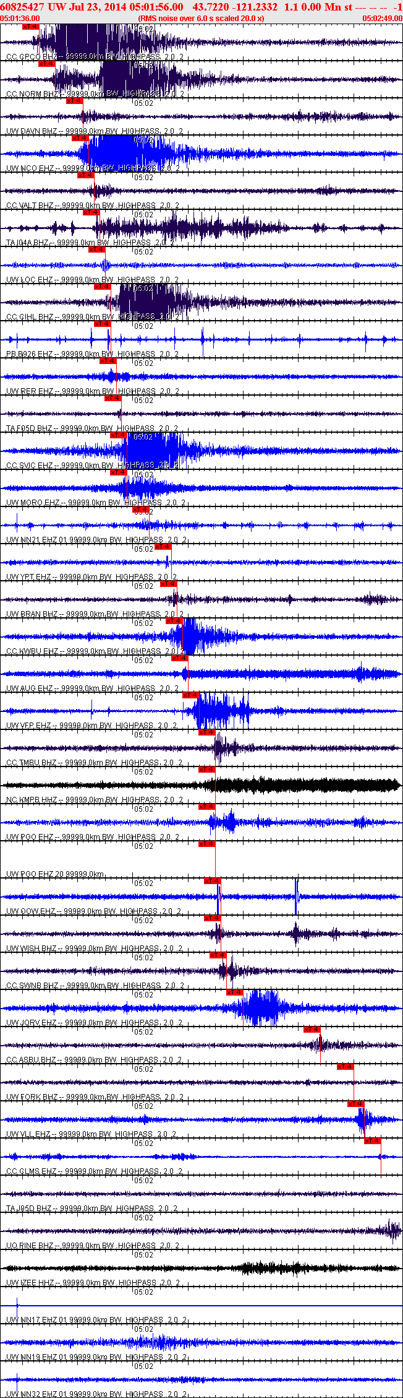Click the red pick flag on the CC NORM trace

[47, 64]
